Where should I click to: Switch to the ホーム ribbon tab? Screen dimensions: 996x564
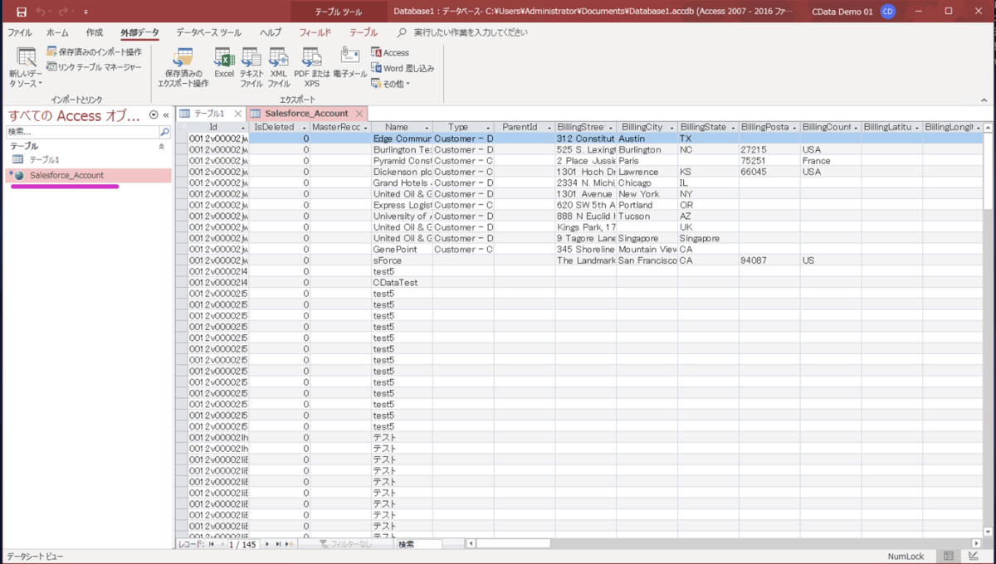click(x=57, y=32)
